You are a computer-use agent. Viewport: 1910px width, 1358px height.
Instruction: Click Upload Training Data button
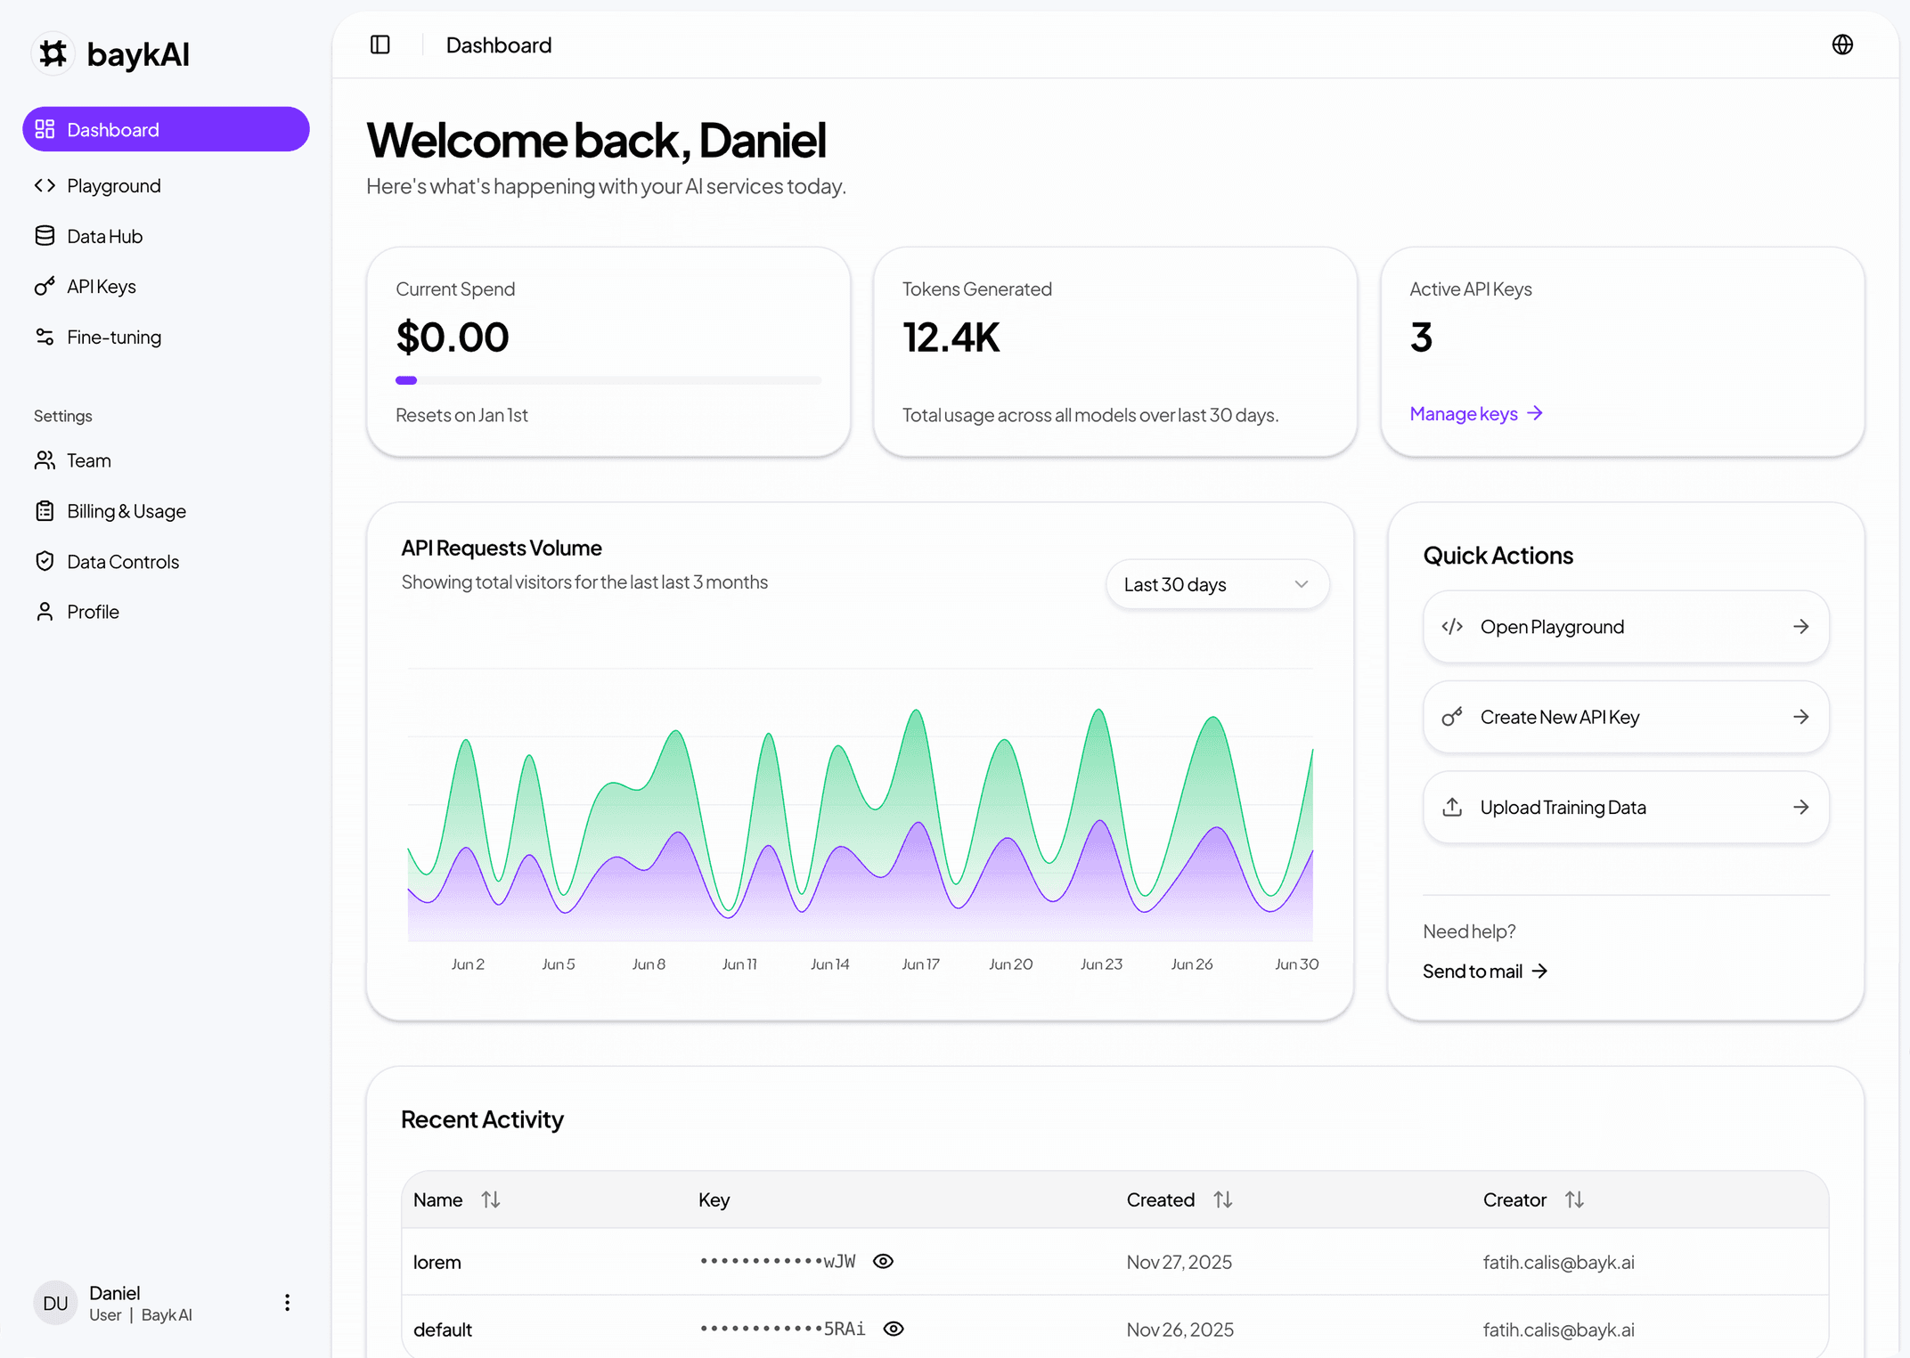(1626, 807)
